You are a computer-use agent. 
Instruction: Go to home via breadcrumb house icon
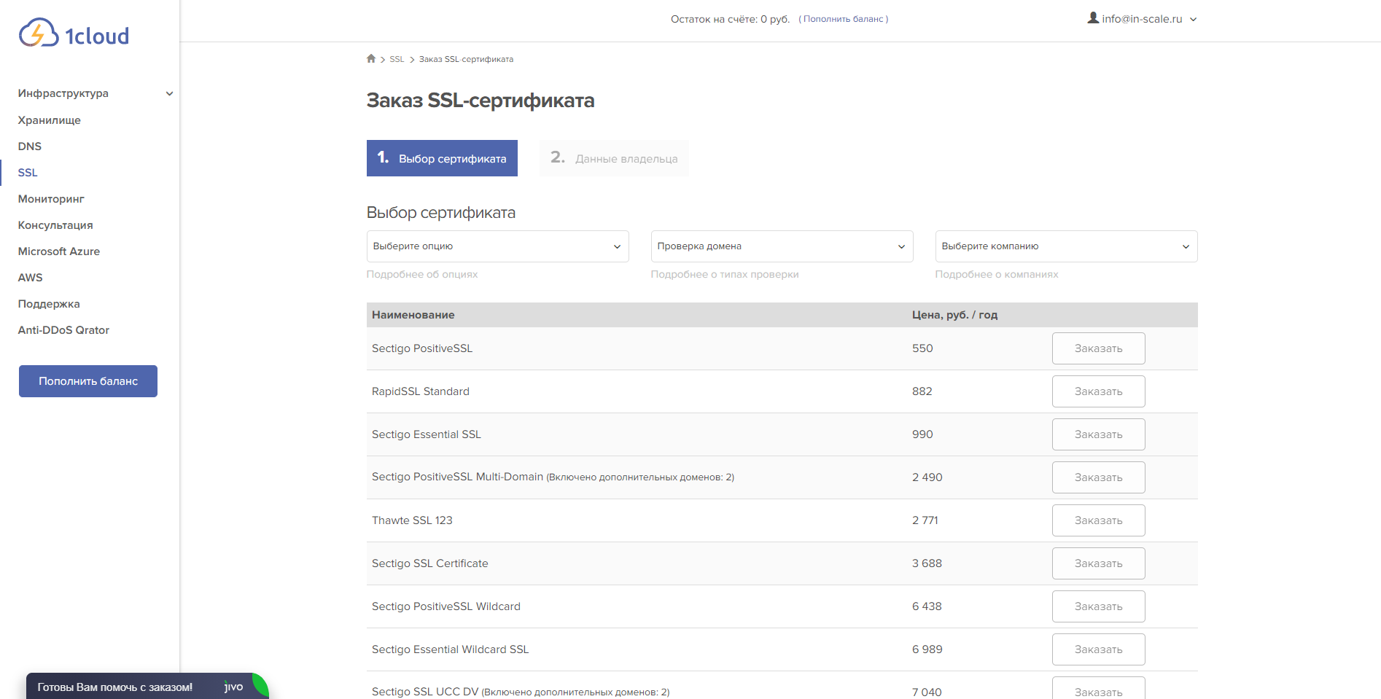(x=371, y=59)
